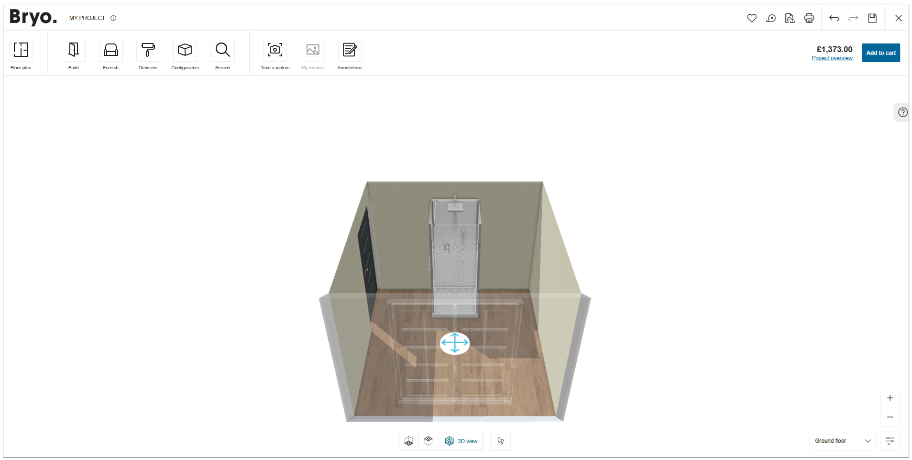This screenshot has width=912, height=460.
Task: Switch to the top-down view
Action: 429,441
